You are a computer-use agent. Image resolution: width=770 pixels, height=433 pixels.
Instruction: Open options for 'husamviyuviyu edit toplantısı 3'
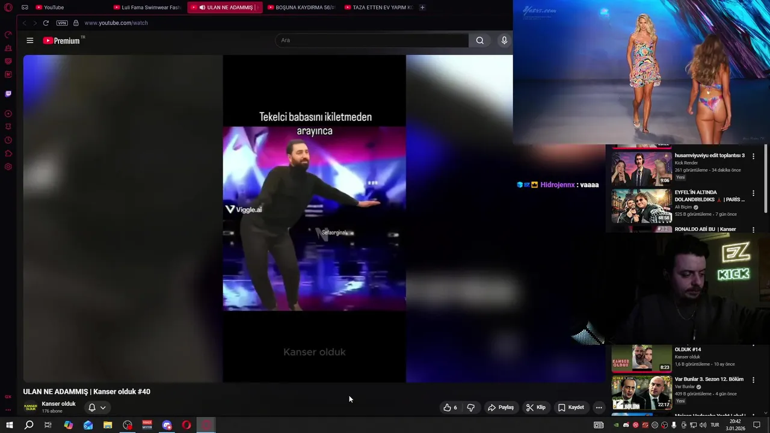(x=753, y=156)
